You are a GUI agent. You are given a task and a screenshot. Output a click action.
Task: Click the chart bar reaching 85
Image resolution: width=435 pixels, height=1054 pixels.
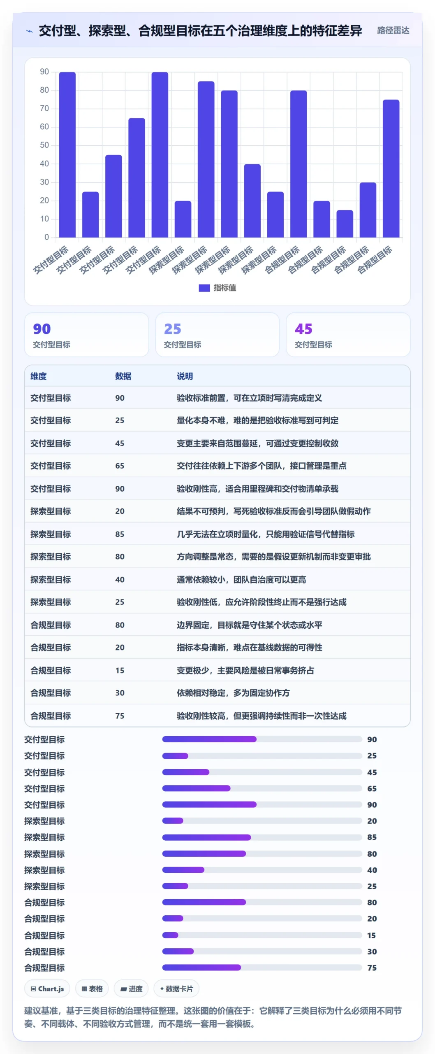pyautogui.click(x=206, y=159)
